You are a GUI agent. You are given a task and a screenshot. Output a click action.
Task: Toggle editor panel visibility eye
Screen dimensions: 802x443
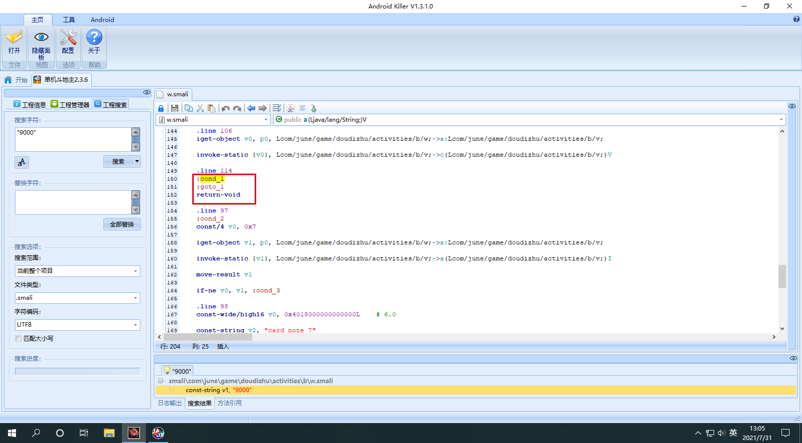pyautogui.click(x=792, y=106)
